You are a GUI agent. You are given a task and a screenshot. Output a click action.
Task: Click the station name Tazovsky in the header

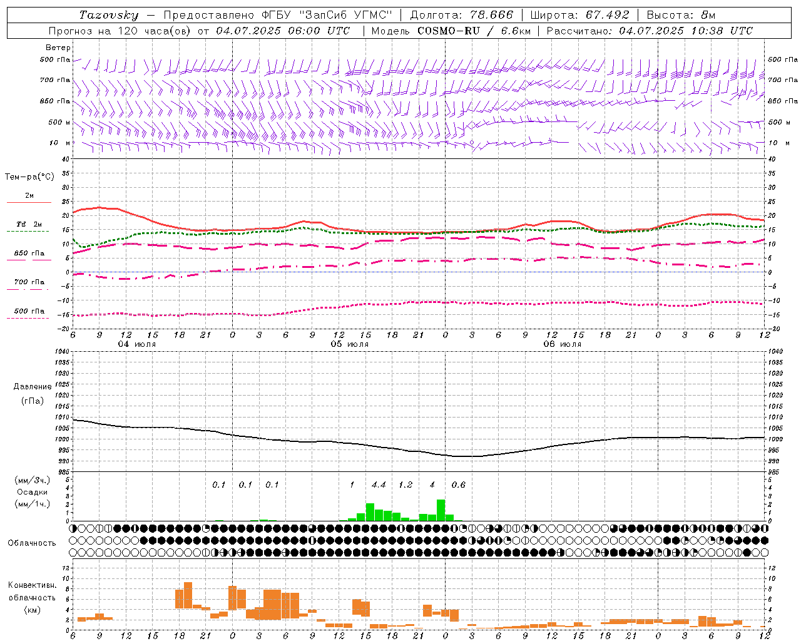(109, 15)
